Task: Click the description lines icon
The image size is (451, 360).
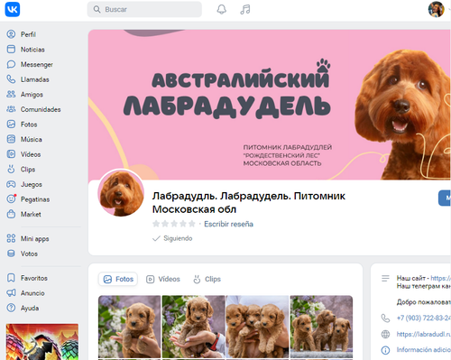Action: click(x=385, y=278)
